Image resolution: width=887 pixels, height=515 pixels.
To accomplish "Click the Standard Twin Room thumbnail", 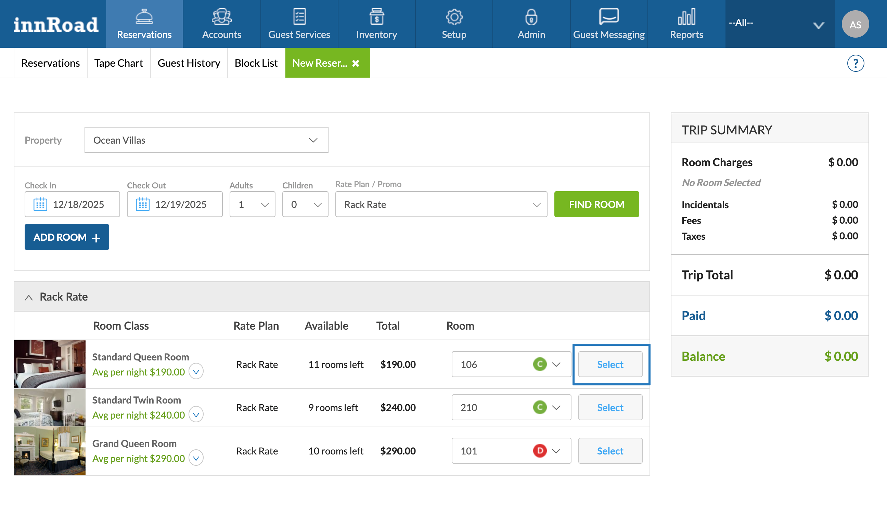I will [50, 408].
